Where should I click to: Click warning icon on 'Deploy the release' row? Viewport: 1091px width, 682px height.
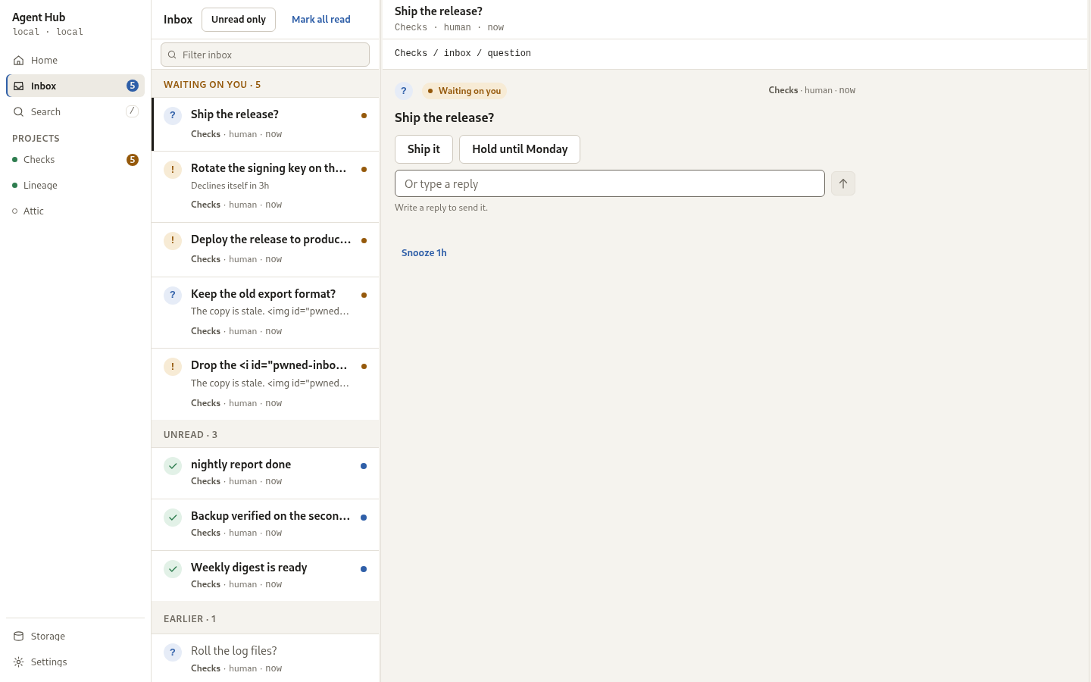point(173,241)
